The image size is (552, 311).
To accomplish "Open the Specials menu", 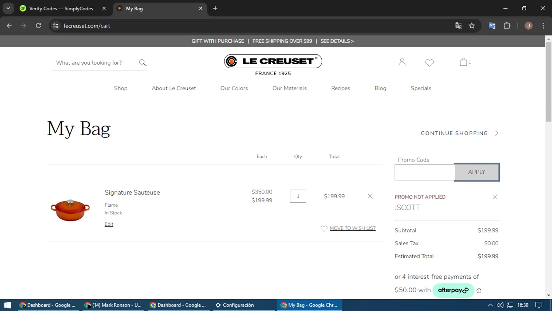I will [x=421, y=88].
